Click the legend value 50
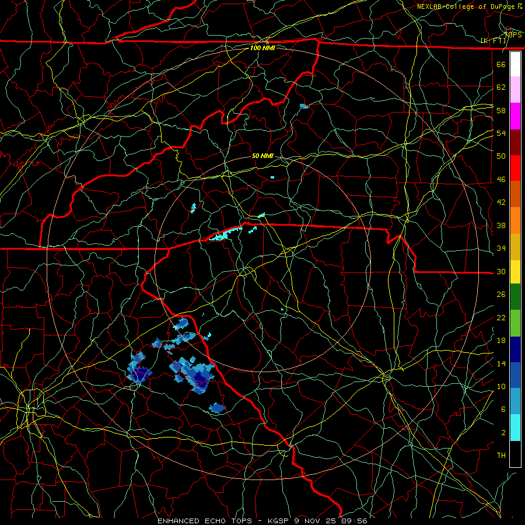The width and height of the screenshot is (525, 525). click(501, 156)
